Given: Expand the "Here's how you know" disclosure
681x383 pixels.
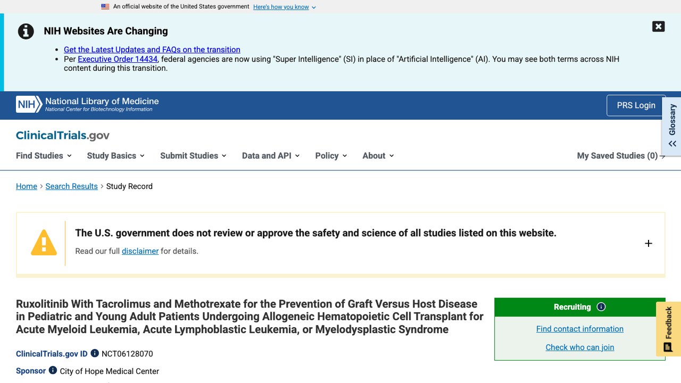Looking at the screenshot, I should pos(284,7).
